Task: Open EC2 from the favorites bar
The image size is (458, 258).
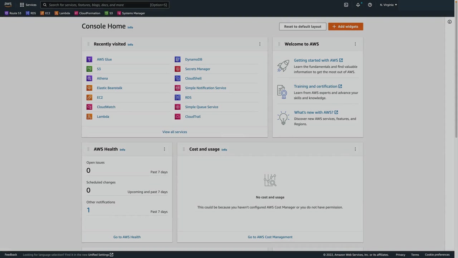Action: 45,13
